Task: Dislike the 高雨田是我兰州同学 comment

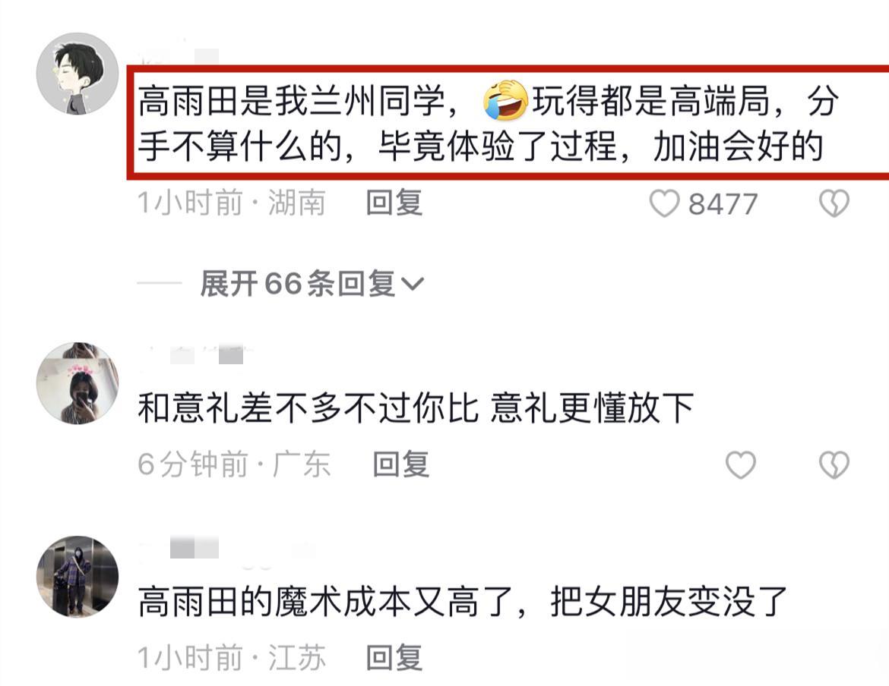Action: pyautogui.click(x=834, y=204)
